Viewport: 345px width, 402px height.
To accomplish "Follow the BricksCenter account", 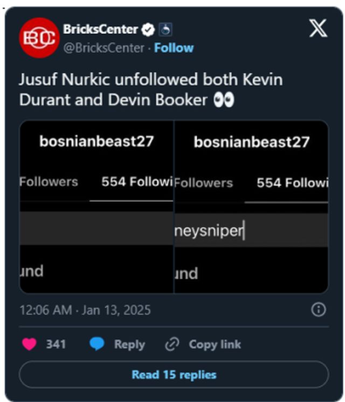I will [x=174, y=48].
